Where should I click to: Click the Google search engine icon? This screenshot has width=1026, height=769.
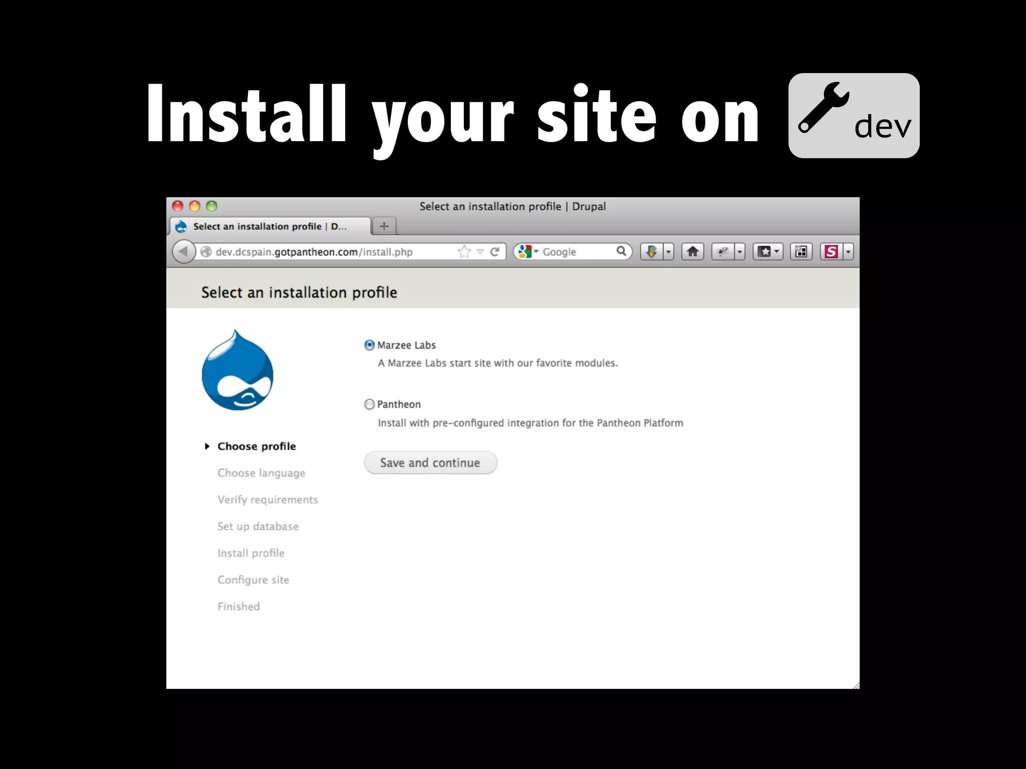pos(525,251)
